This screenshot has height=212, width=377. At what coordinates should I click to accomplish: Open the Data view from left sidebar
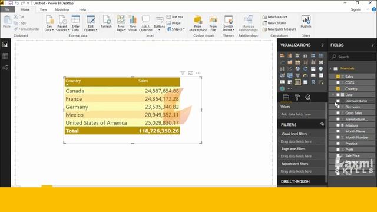click(x=5, y=57)
